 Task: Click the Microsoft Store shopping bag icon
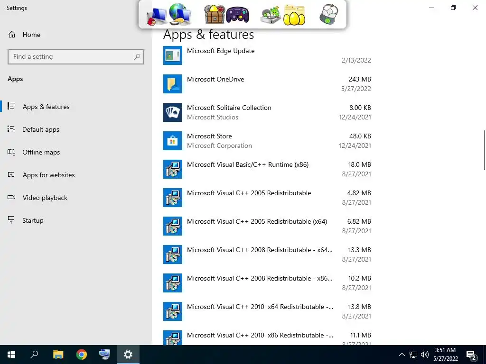[x=173, y=141]
